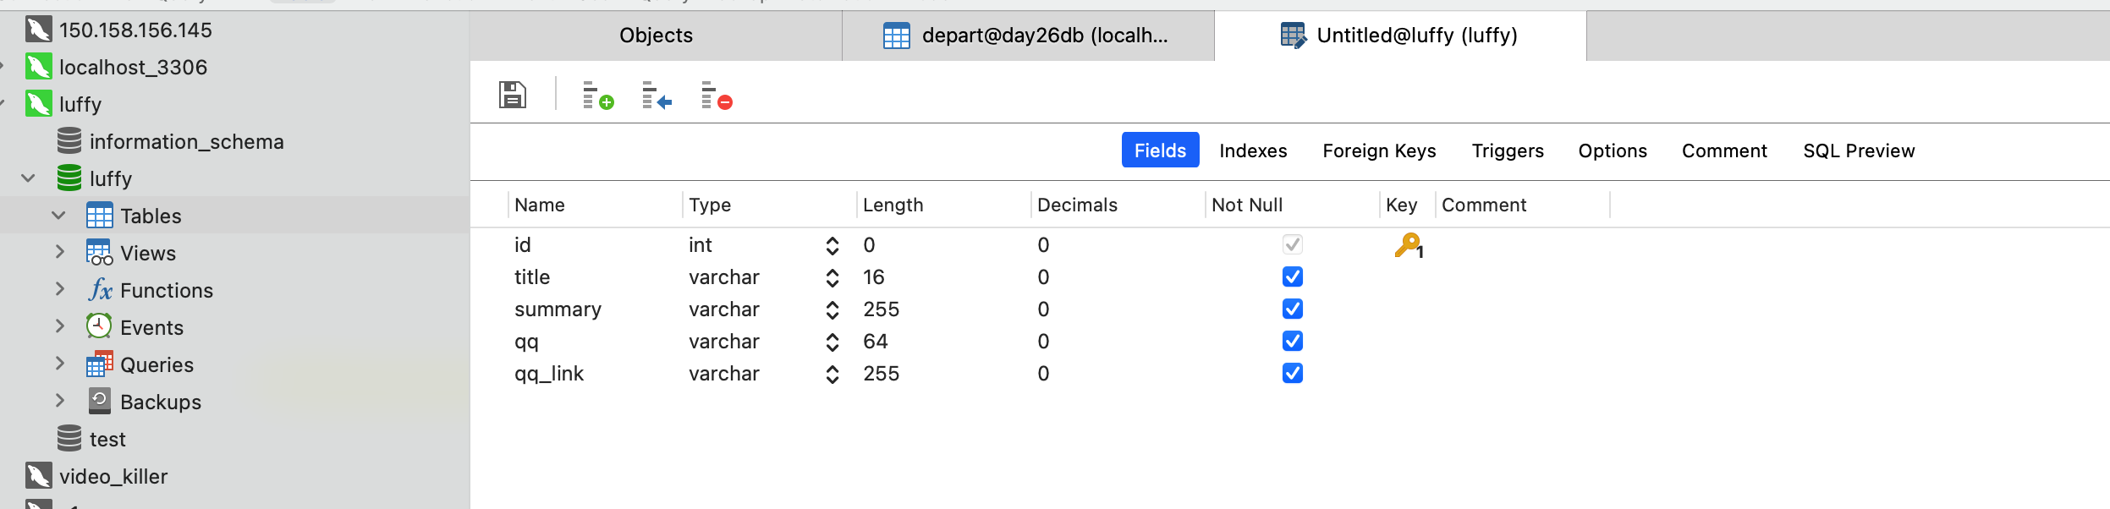Expand the Queries tree node
Viewport: 2110px width, 509px height.
[59, 364]
